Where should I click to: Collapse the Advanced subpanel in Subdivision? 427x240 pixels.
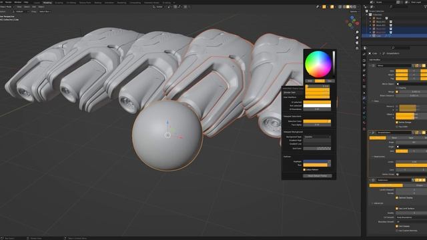point(372,203)
